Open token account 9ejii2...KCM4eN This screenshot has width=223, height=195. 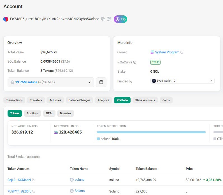point(19,180)
